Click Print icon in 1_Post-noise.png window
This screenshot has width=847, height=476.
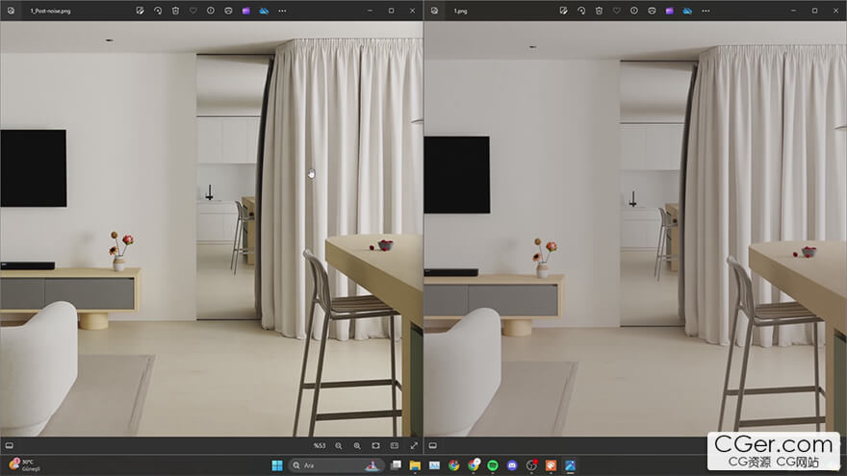click(x=228, y=11)
